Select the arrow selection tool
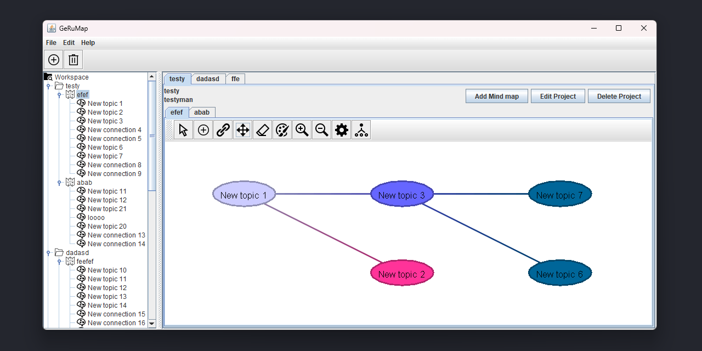This screenshot has width=702, height=351. coord(183,129)
